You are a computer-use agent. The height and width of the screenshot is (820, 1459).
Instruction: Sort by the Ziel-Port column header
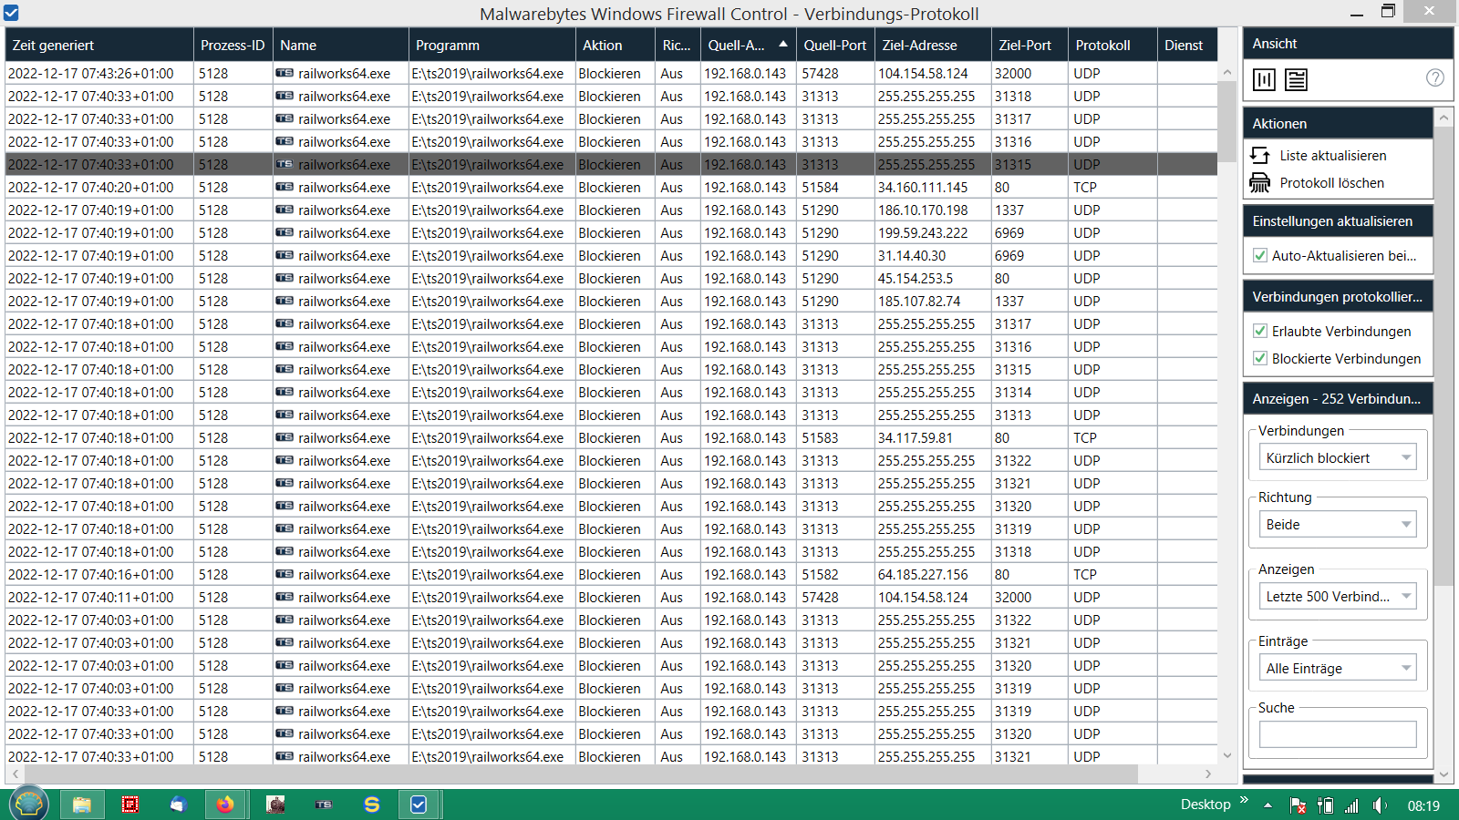click(x=1030, y=45)
